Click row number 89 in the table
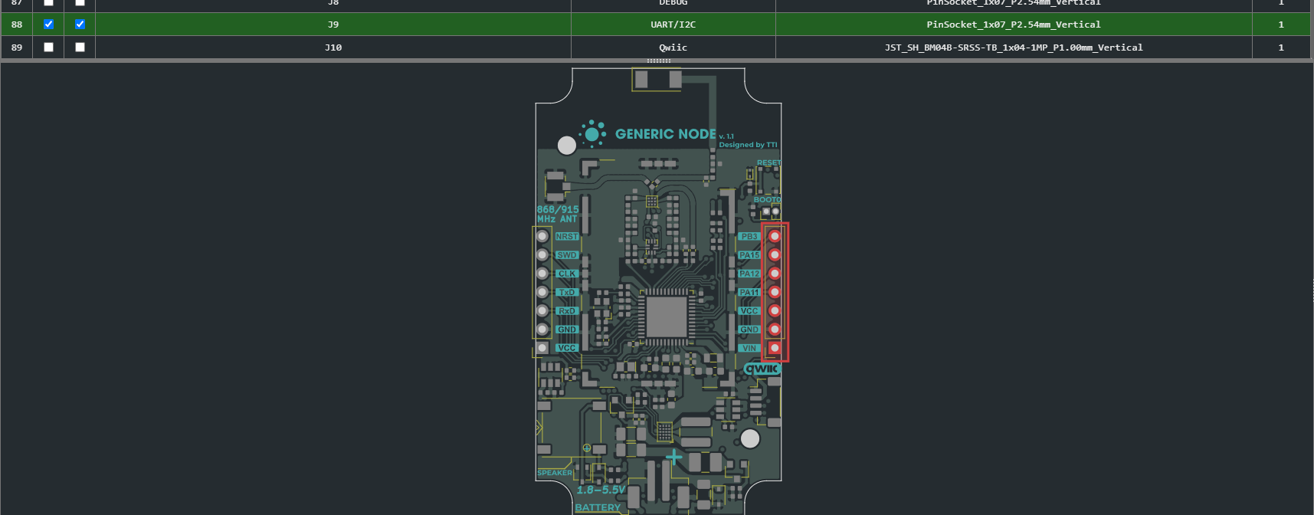1314x515 pixels. pyautogui.click(x=17, y=48)
